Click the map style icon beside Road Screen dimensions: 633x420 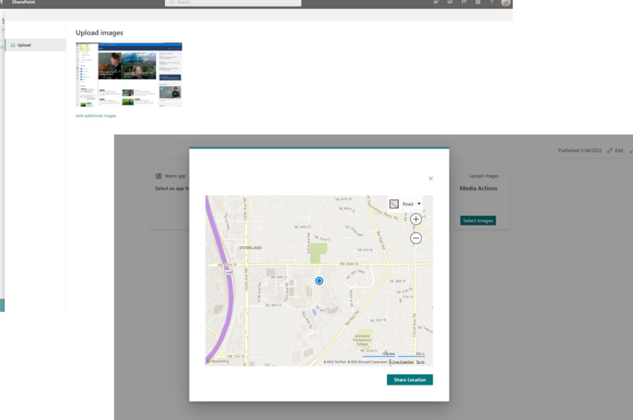click(x=394, y=204)
